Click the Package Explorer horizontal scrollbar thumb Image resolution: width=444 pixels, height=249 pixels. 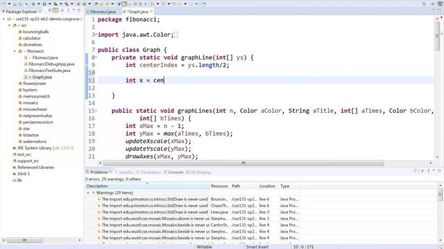click(25, 240)
